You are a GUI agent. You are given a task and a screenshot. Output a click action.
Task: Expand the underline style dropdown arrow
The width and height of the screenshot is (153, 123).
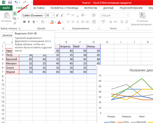(37, 22)
